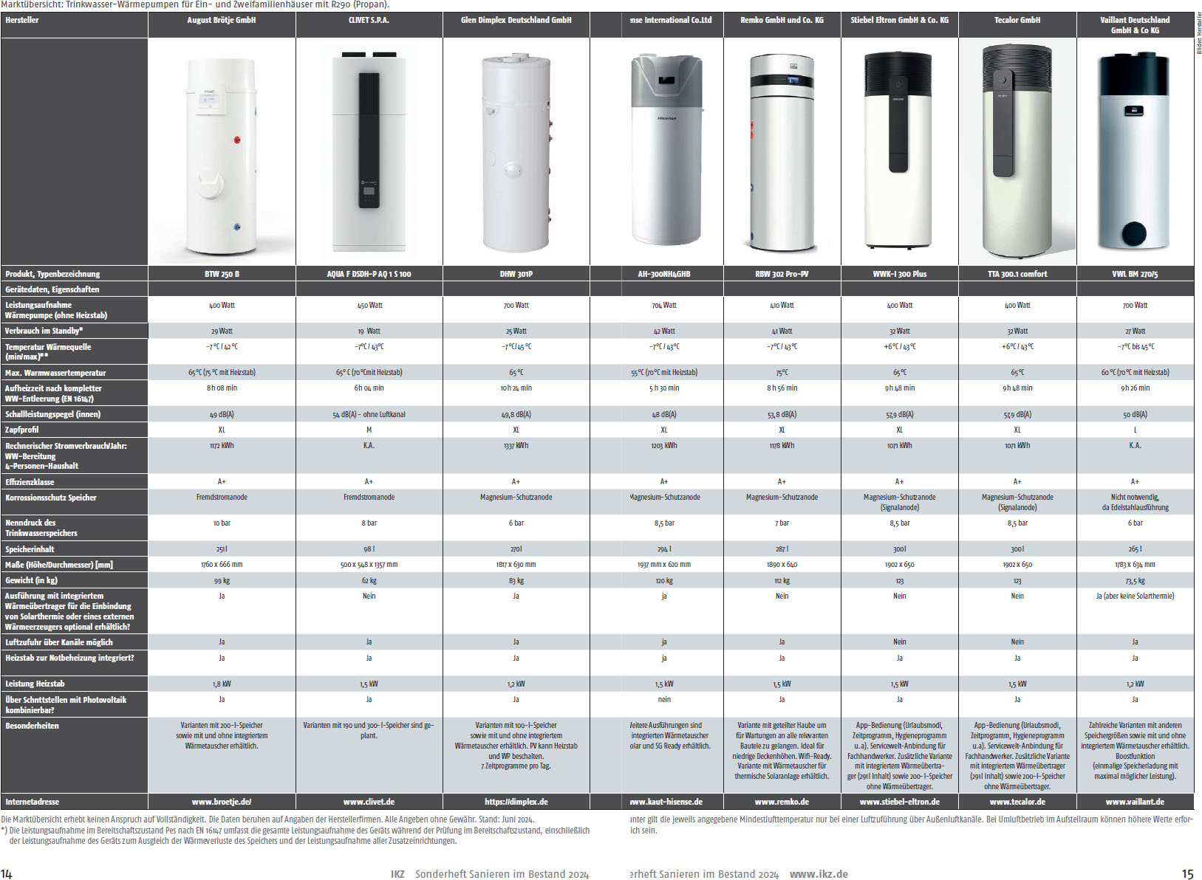Select the '1,8 kW' heating rod cell
Screen dimensions: 1202x880
point(222,684)
